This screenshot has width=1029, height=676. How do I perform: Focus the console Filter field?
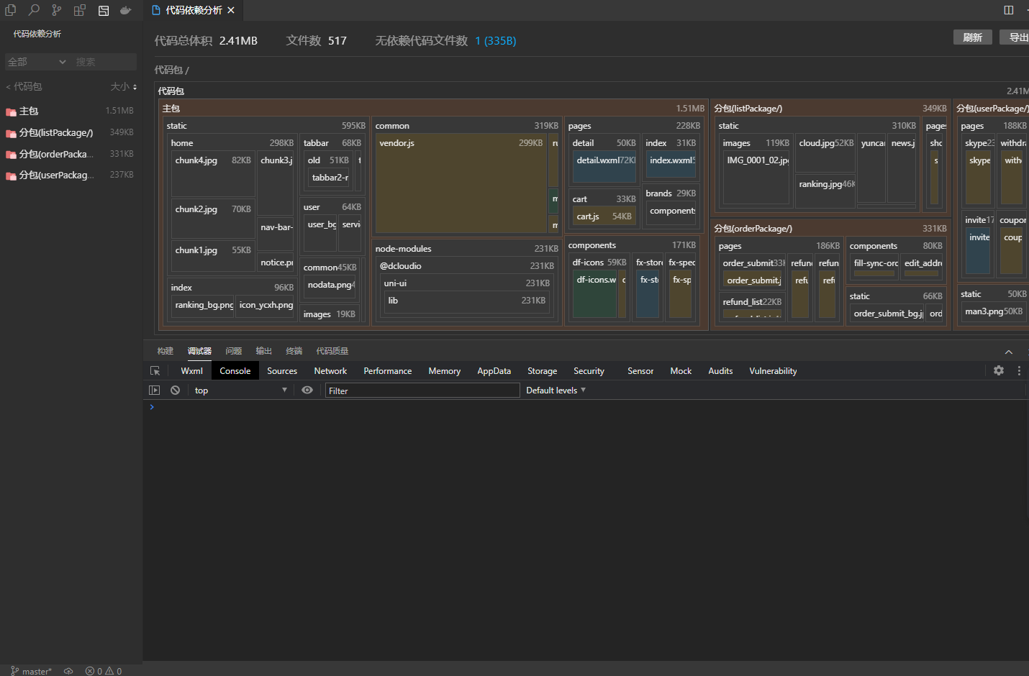(x=422, y=390)
